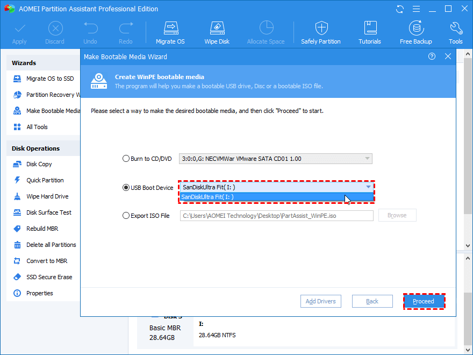The width and height of the screenshot is (473, 355).
Task: Click the ISO file path field
Action: [x=276, y=216]
